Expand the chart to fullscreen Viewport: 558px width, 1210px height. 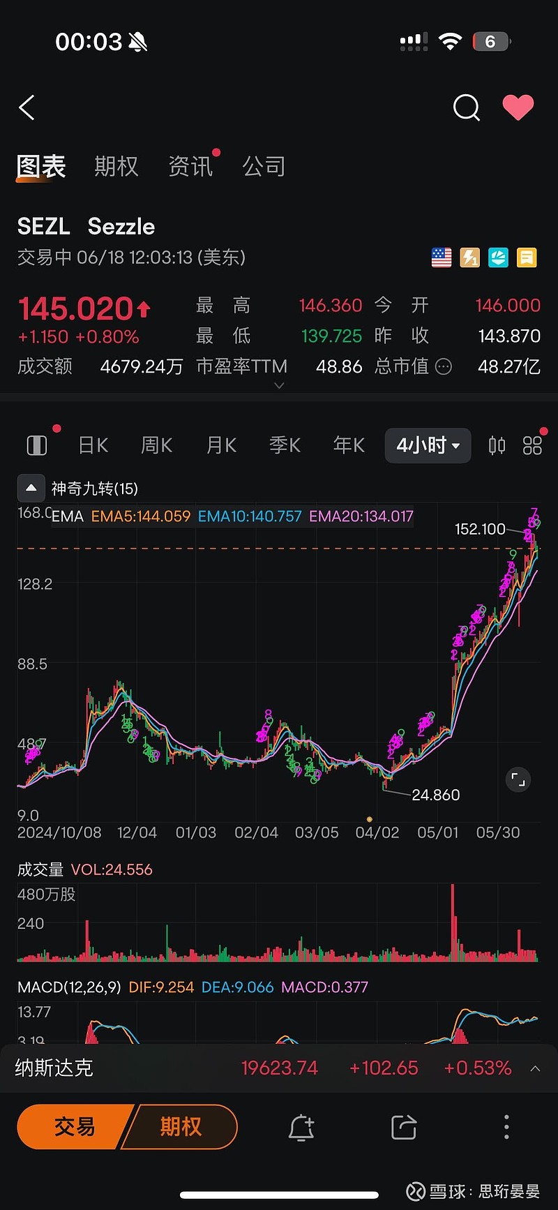point(518,779)
